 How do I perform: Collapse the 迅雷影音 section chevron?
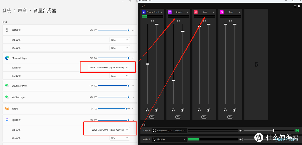click(x=133, y=120)
